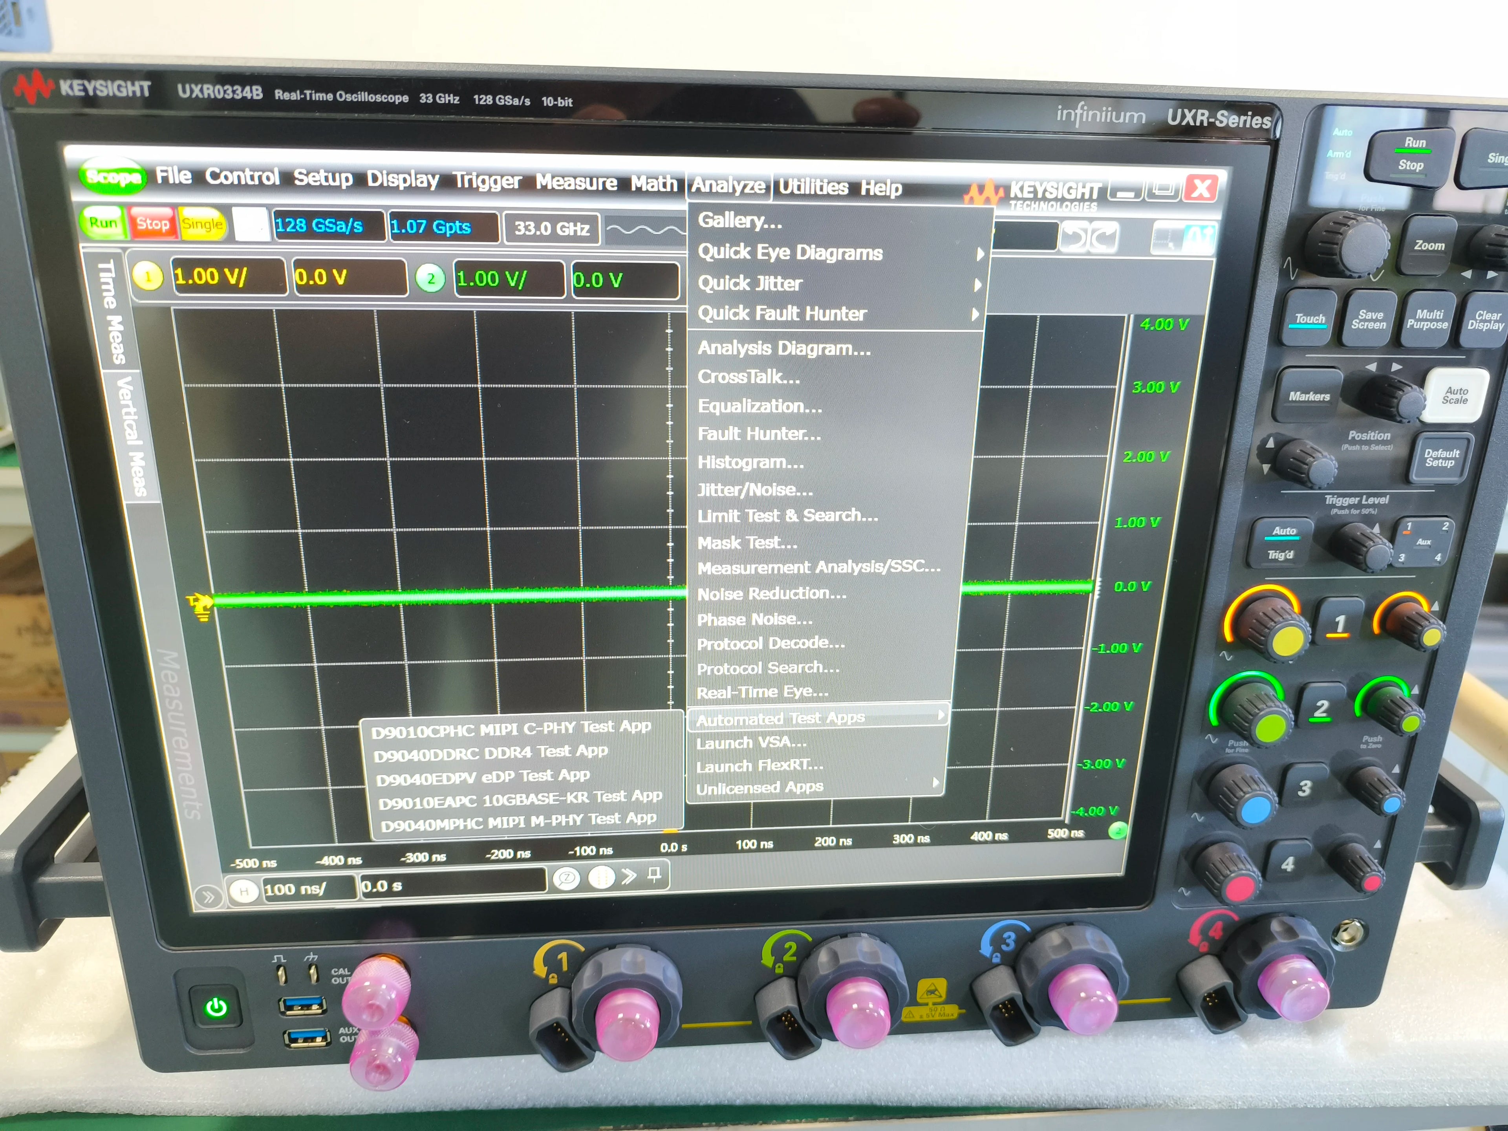This screenshot has height=1131, width=1508.
Task: Toggle channel 2 green indicator
Action: 430,278
